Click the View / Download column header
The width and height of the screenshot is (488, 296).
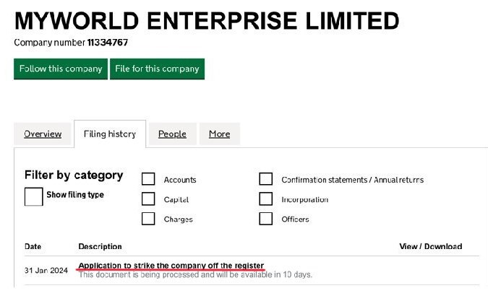click(430, 246)
